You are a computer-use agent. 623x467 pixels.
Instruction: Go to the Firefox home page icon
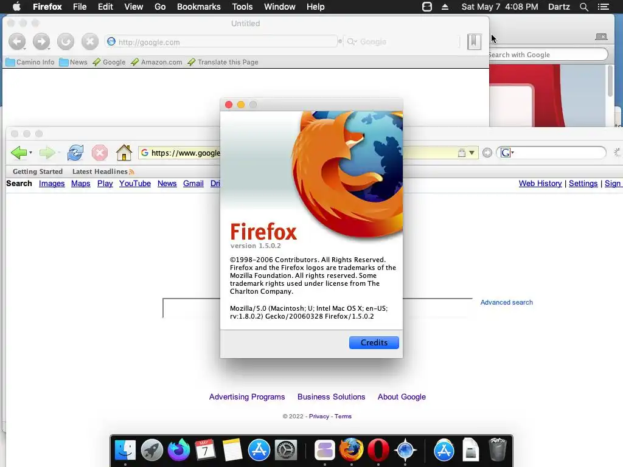click(124, 153)
